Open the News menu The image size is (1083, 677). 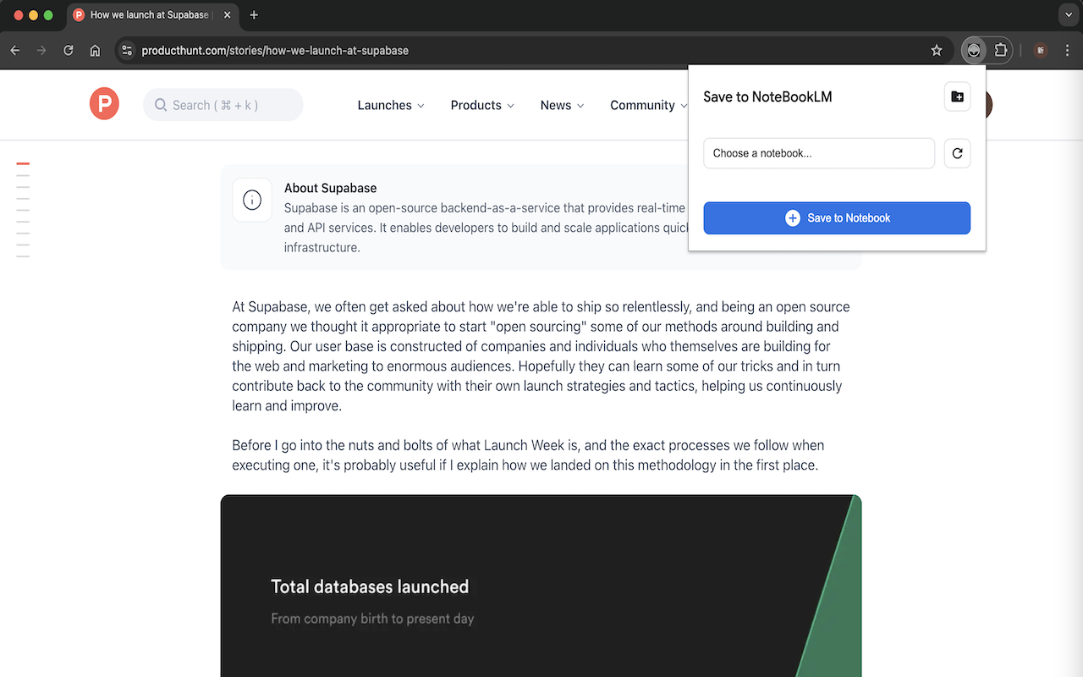point(560,105)
